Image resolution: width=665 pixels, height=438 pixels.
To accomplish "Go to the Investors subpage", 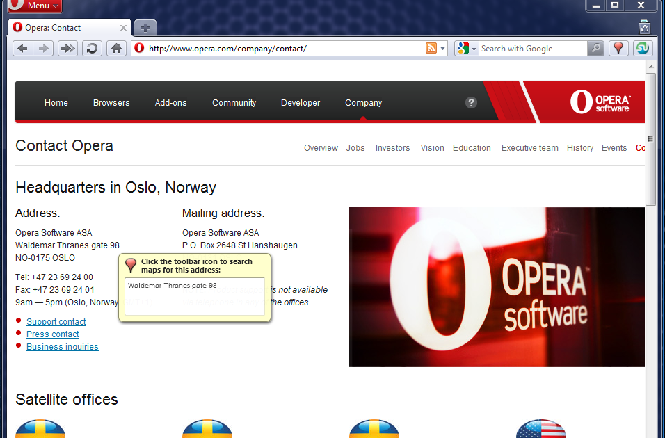I will coord(392,148).
